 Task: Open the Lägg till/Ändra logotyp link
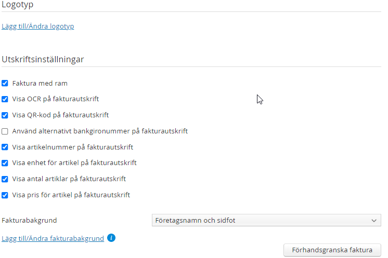38,26
